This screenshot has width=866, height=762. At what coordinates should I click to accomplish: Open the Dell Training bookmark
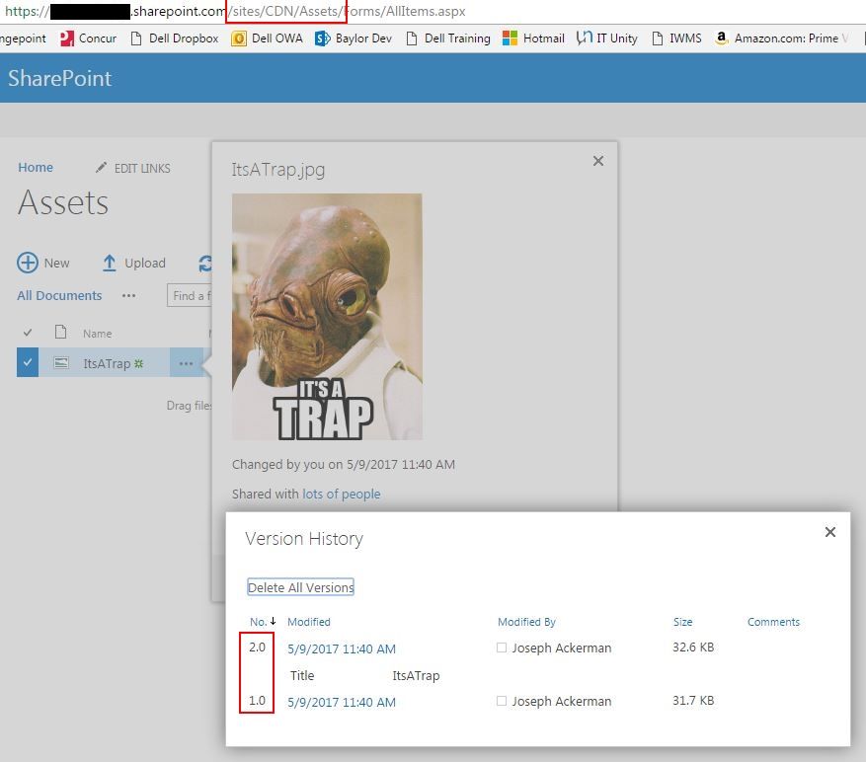click(x=448, y=38)
